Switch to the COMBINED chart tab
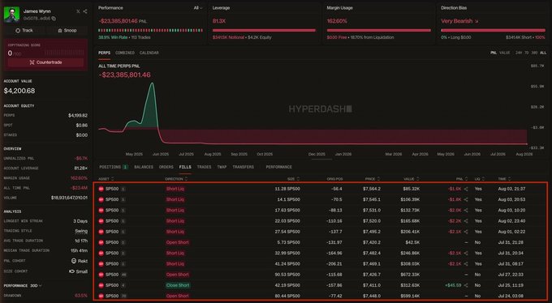The height and width of the screenshot is (303, 552). (125, 53)
